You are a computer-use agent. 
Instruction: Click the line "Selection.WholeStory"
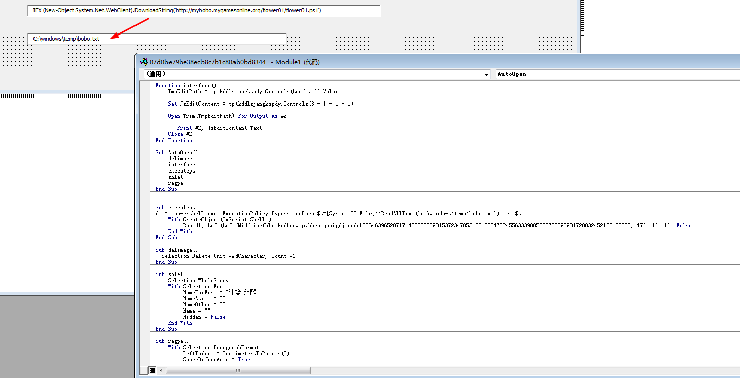click(x=198, y=280)
